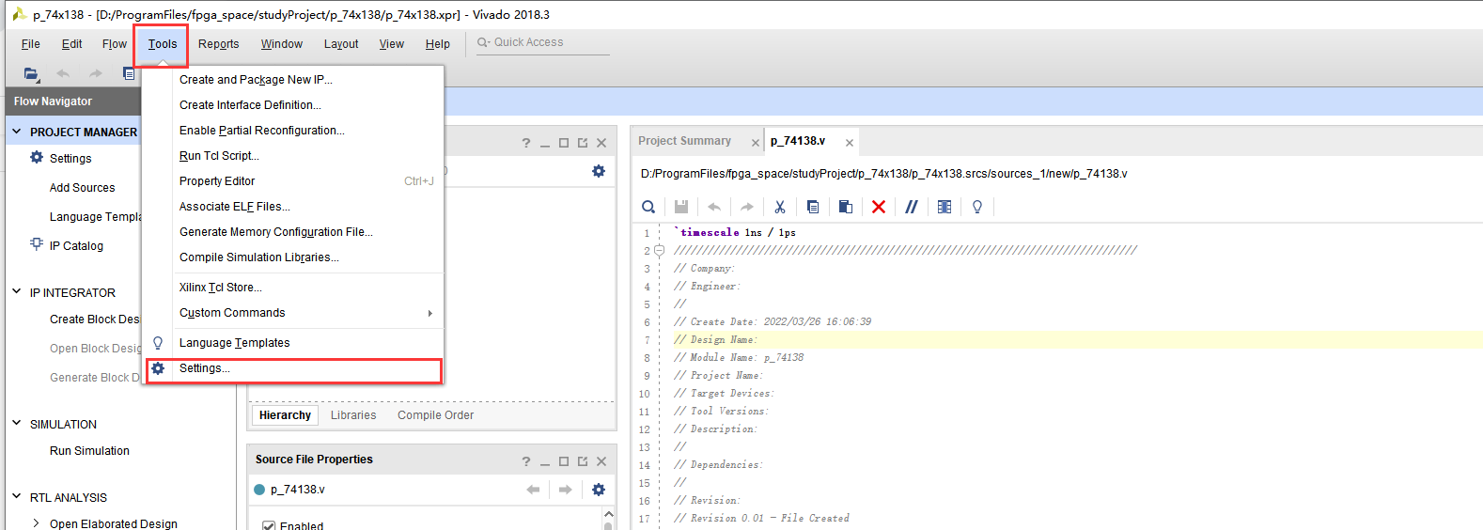Collapse the RTL ANALYSIS section

click(16, 497)
